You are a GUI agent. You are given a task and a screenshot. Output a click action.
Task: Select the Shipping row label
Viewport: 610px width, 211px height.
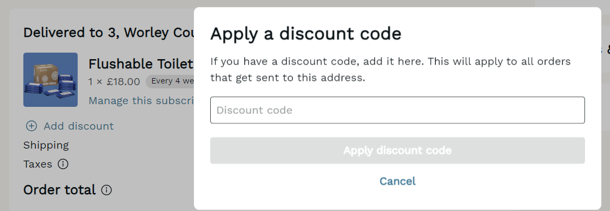[46, 145]
